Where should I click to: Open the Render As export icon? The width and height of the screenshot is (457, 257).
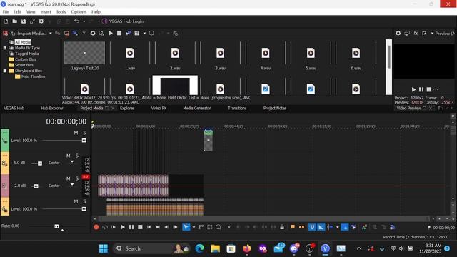32,21
